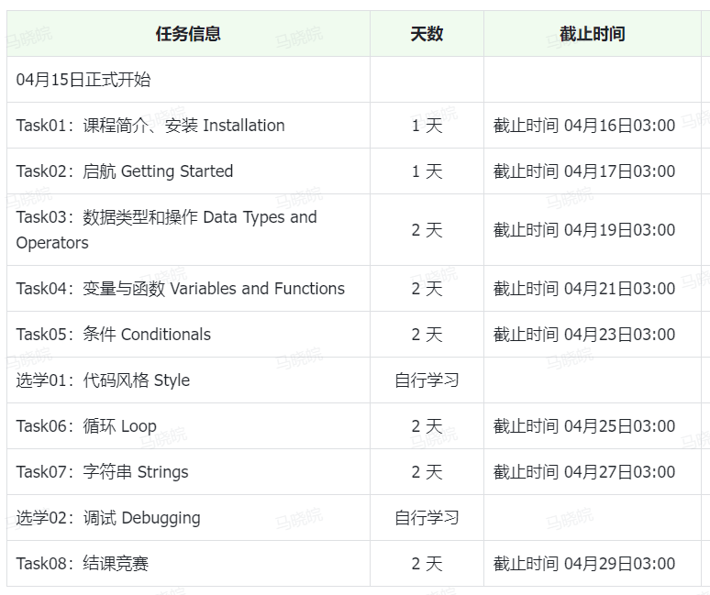Select Task01 课程简介、安装 Installation cell

(x=188, y=126)
